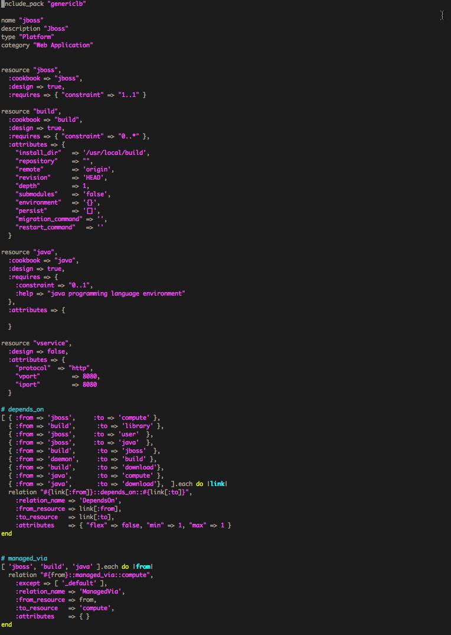The width and height of the screenshot is (451, 635).
Task: Click the "# depends_on" comment line
Action: click(x=22, y=409)
